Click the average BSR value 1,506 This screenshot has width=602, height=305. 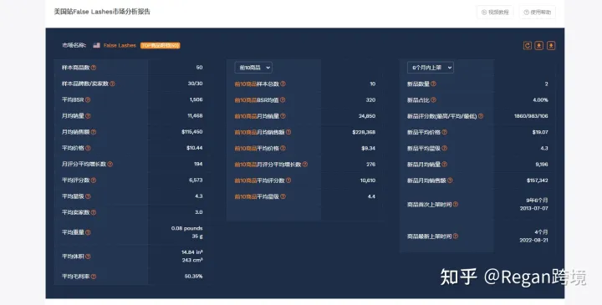point(196,99)
